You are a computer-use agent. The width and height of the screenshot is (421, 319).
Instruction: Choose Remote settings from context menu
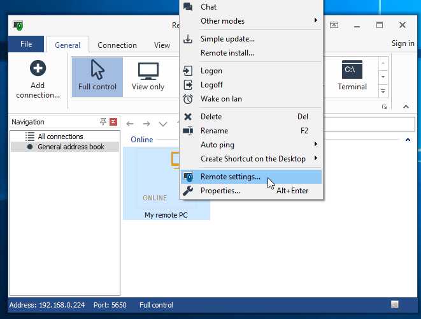pyautogui.click(x=231, y=177)
